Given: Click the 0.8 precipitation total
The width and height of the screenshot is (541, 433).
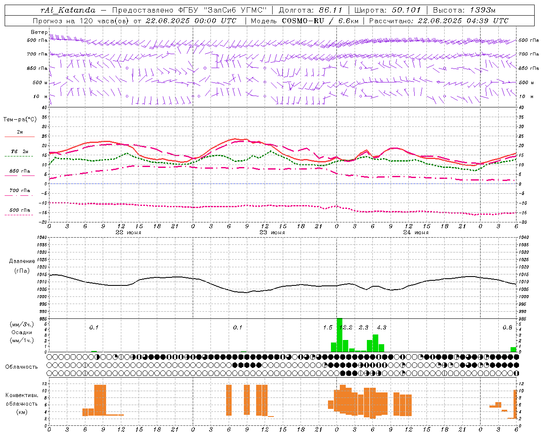Looking at the screenshot, I should (x=507, y=328).
